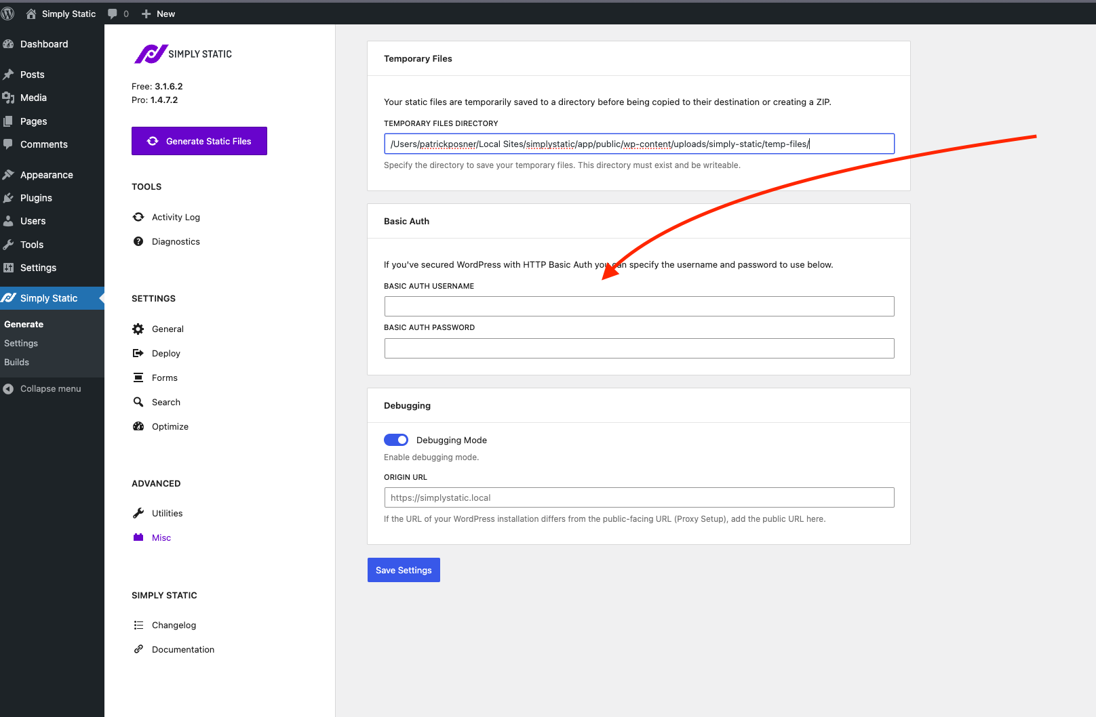The image size is (1096, 717).
Task: Click the Documentation link icon
Action: pos(138,649)
